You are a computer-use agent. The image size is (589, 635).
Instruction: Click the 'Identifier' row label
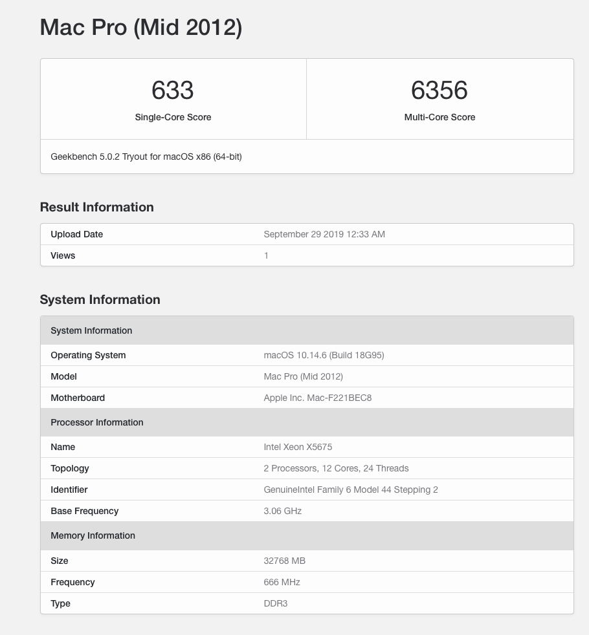pyautogui.click(x=69, y=490)
